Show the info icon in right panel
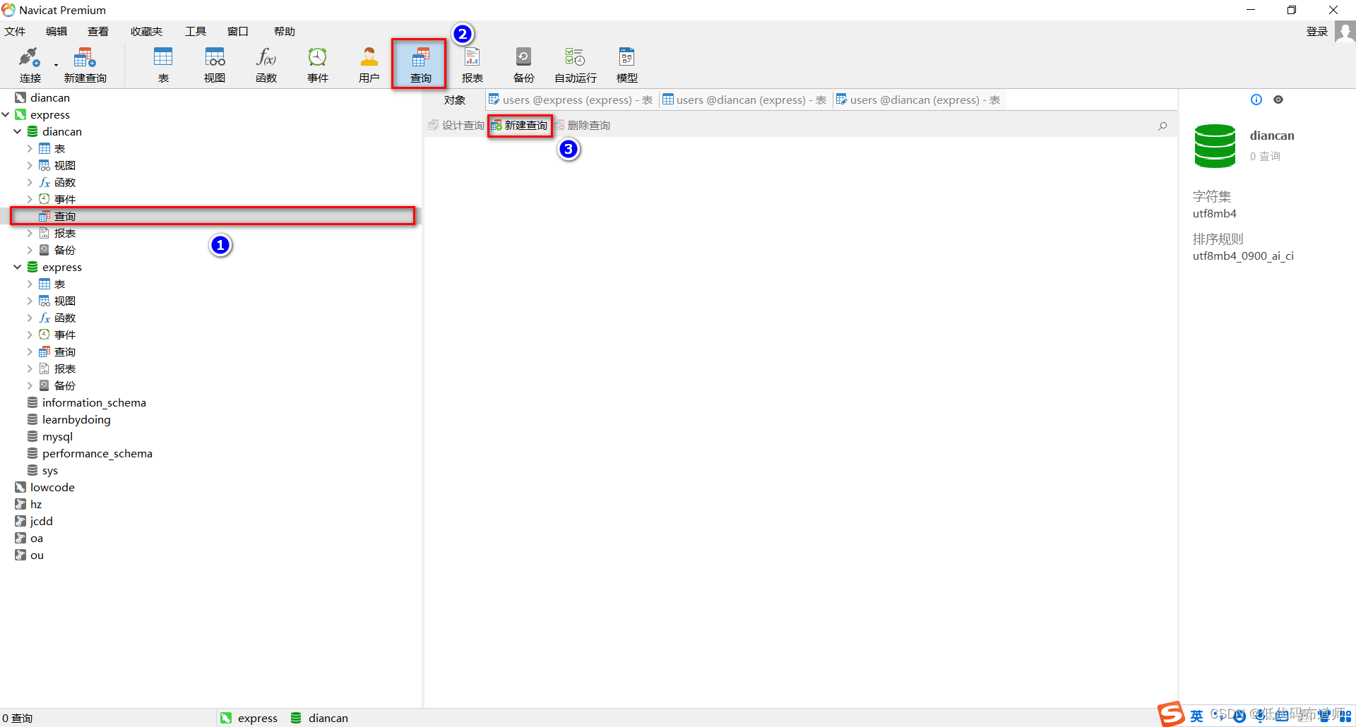Screen dimensions: 1356x727 pyautogui.click(x=1256, y=100)
